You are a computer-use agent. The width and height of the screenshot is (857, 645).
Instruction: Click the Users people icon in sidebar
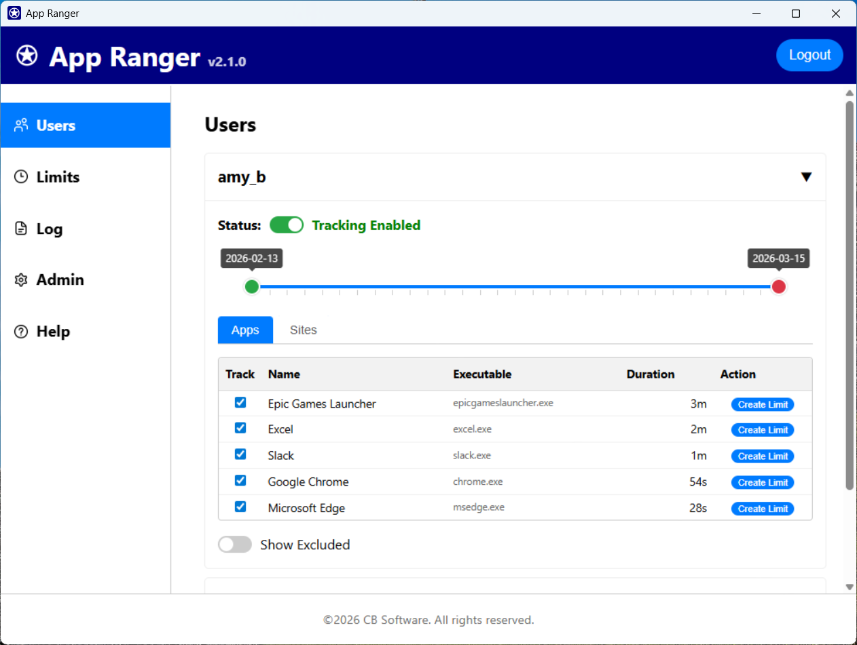[x=22, y=125]
